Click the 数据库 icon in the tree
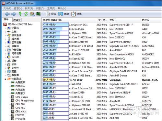162x121 pixels. [9, 75]
